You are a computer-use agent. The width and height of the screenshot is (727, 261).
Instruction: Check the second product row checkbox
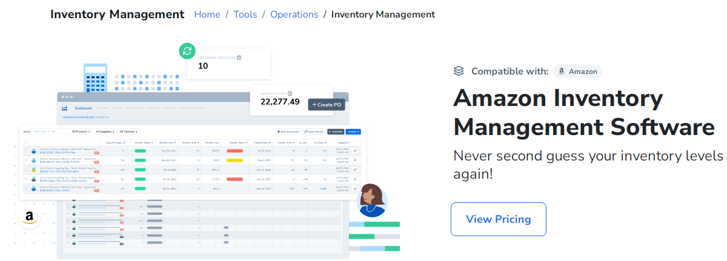click(26, 160)
